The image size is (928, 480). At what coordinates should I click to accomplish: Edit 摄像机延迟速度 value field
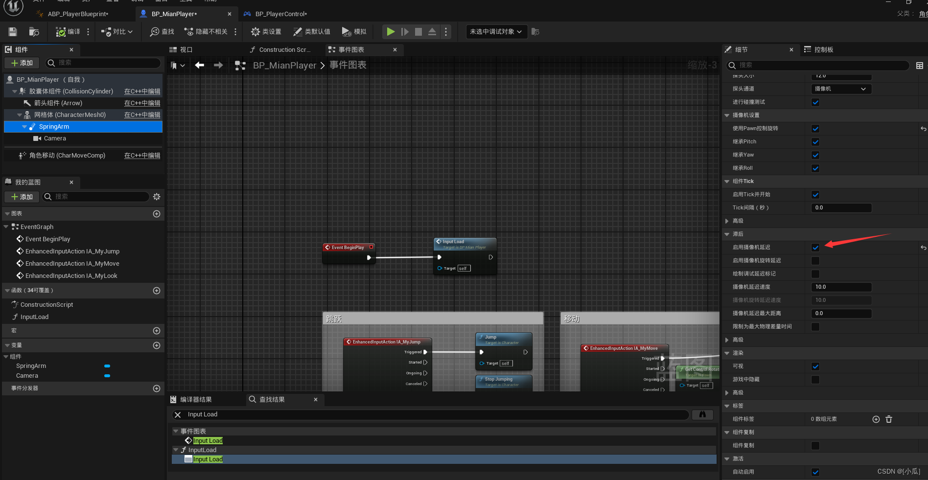pyautogui.click(x=841, y=287)
